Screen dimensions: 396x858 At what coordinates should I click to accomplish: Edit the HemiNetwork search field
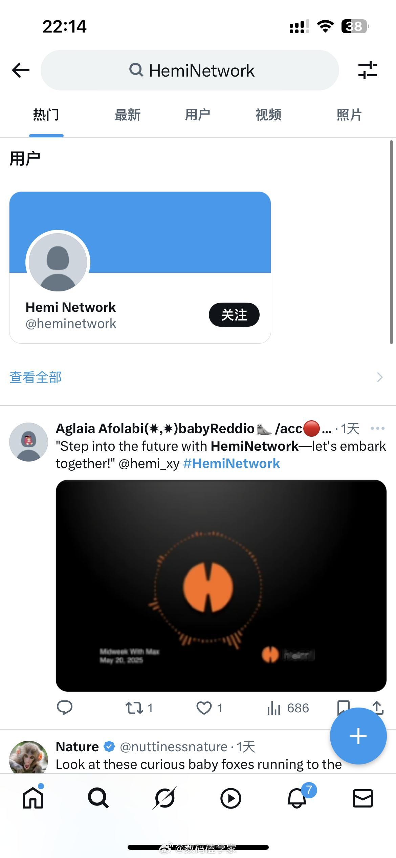(x=190, y=70)
